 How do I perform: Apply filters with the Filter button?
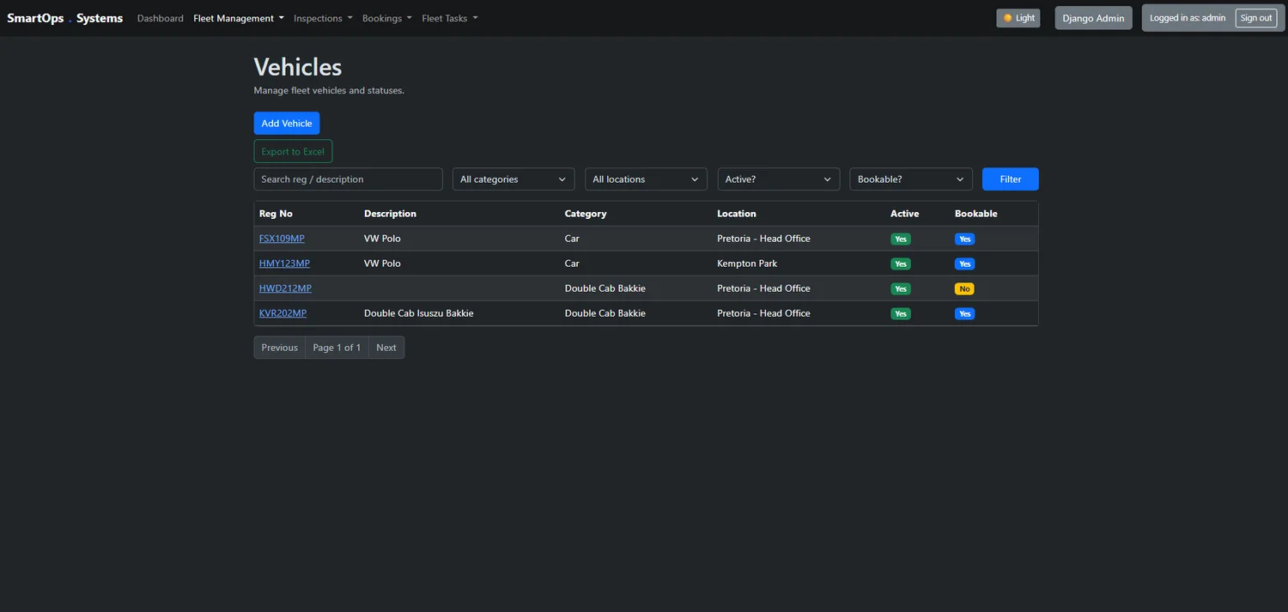[1011, 179]
